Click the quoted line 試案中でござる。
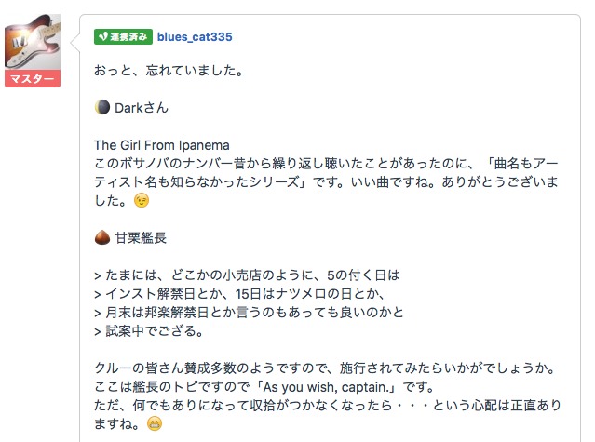This screenshot has width=595, height=442. click(x=147, y=331)
